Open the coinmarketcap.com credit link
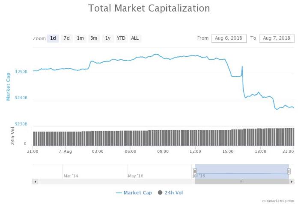Image resolution: width=298 pixels, height=204 pixels. 278,201
